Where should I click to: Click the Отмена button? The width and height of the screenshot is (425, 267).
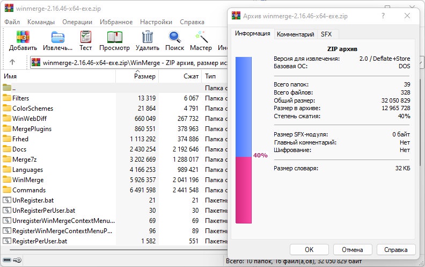(353, 250)
